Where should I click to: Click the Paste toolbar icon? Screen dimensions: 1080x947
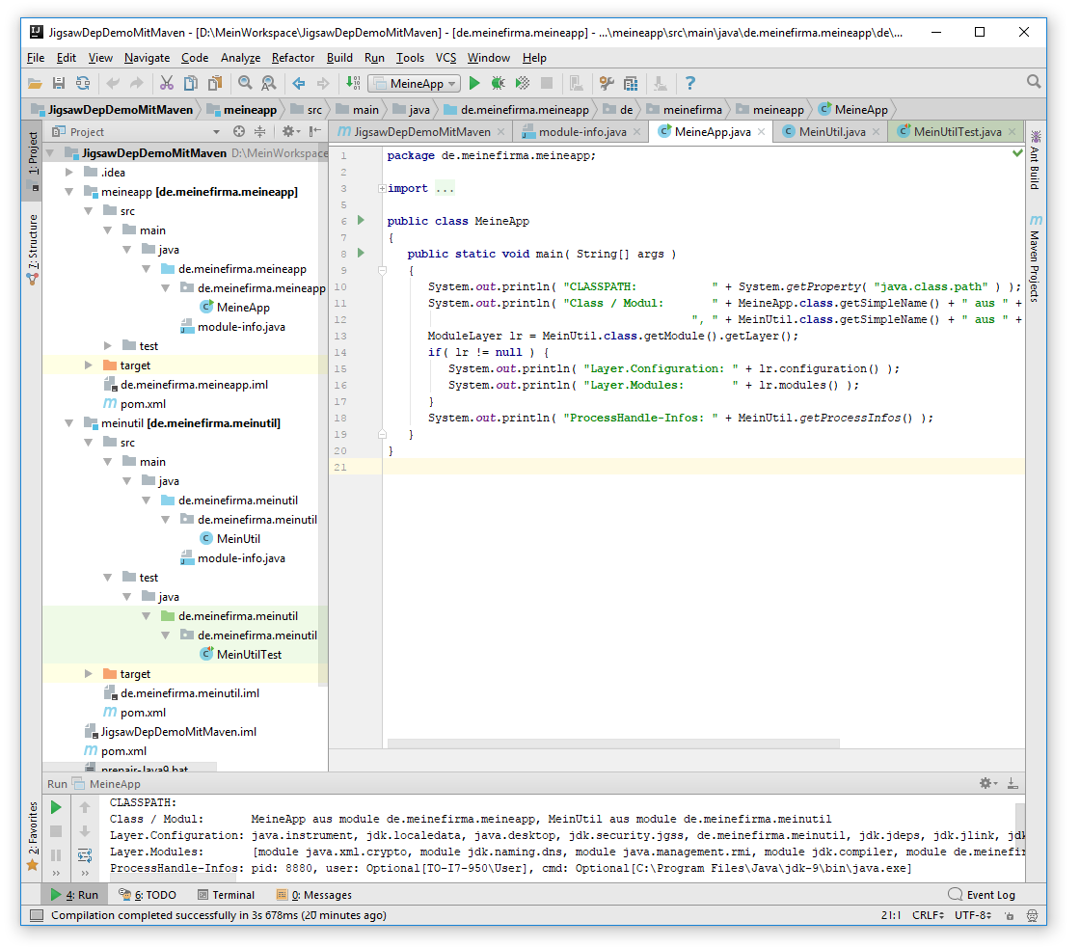pos(215,83)
